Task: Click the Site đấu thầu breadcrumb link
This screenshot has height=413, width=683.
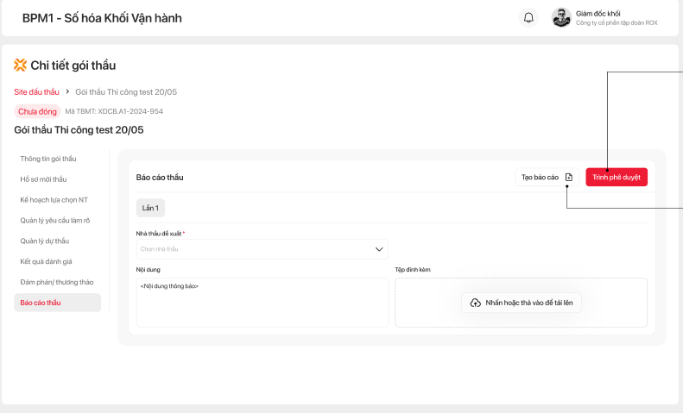Action: (x=36, y=91)
